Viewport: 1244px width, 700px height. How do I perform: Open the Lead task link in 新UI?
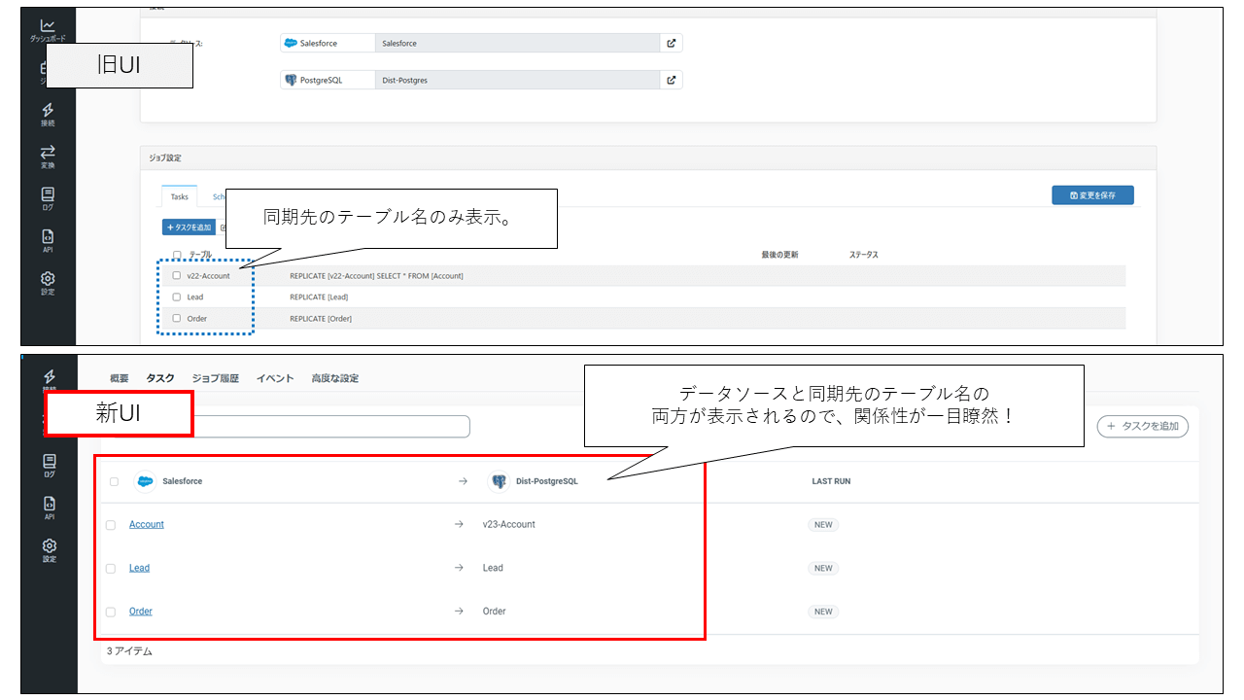pyautogui.click(x=139, y=568)
